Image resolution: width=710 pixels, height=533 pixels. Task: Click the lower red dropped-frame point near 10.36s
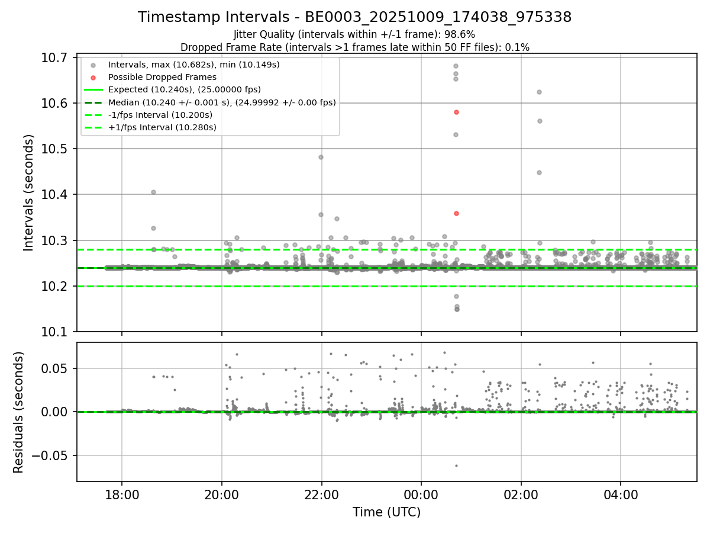point(456,213)
